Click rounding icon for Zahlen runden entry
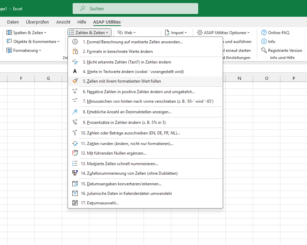This screenshot has height=245, width=307. 75,144
